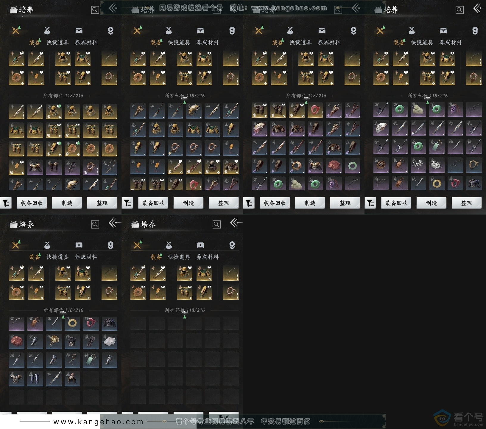Select gem badge category in top-right panel

click(x=475, y=31)
